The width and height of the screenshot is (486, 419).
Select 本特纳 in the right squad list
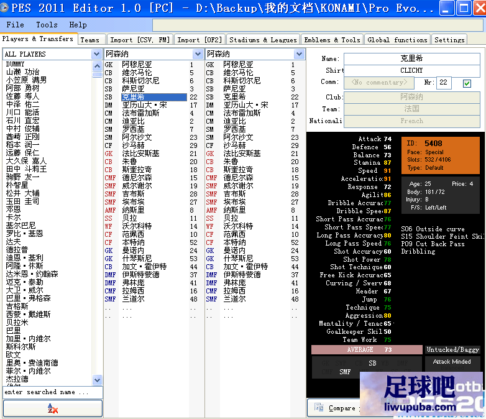coord(235,242)
